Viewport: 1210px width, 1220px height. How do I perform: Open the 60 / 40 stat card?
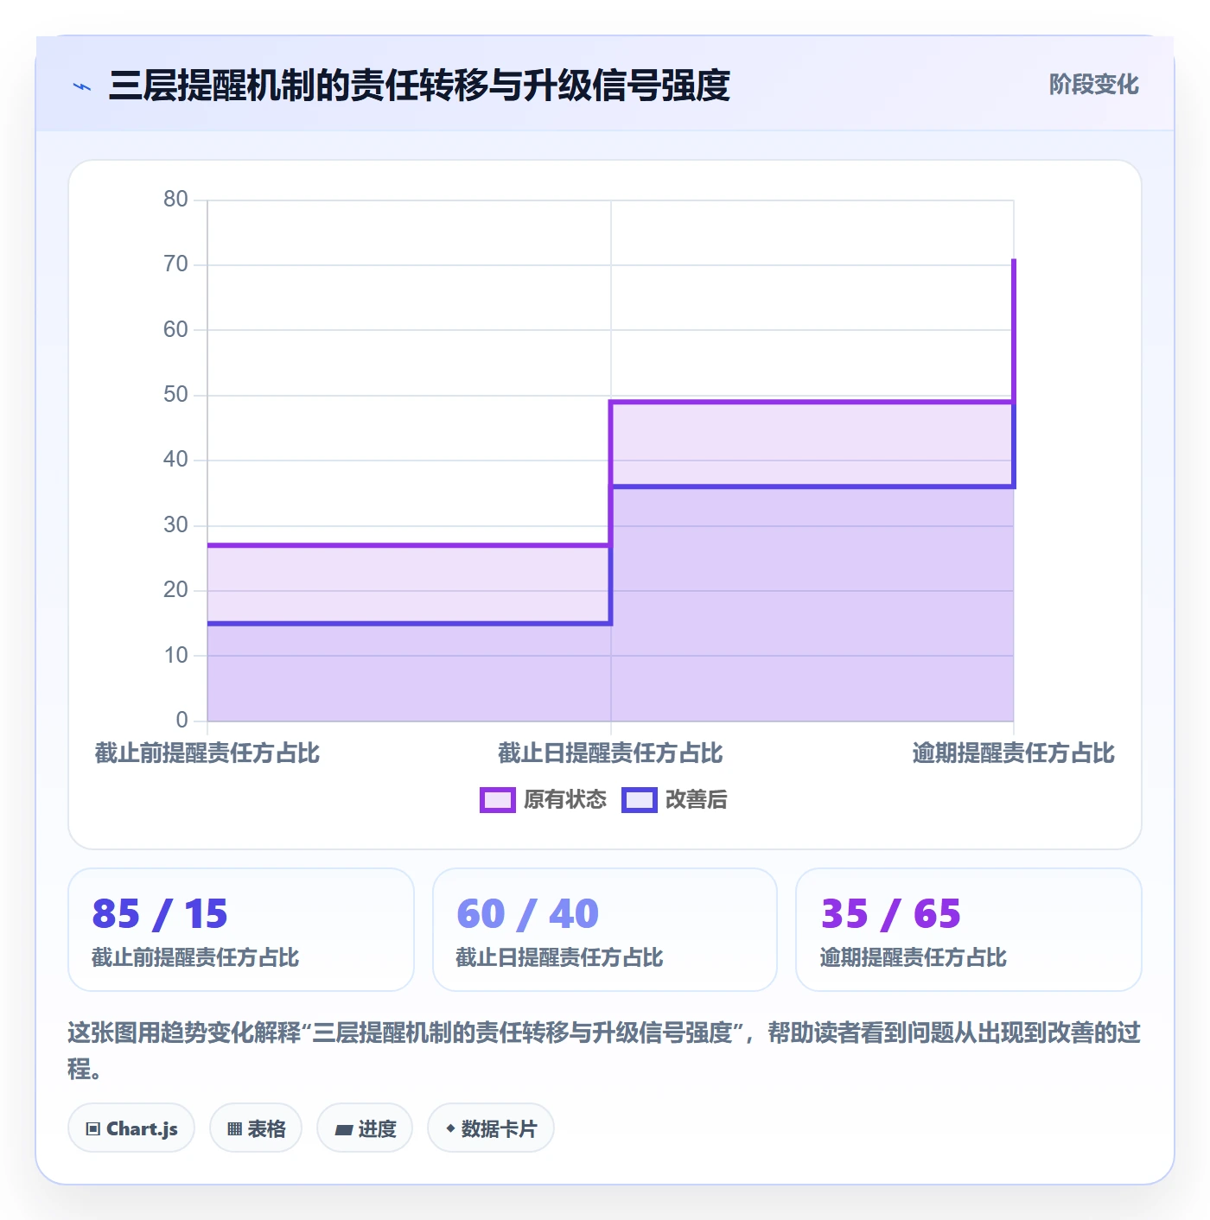(605, 930)
